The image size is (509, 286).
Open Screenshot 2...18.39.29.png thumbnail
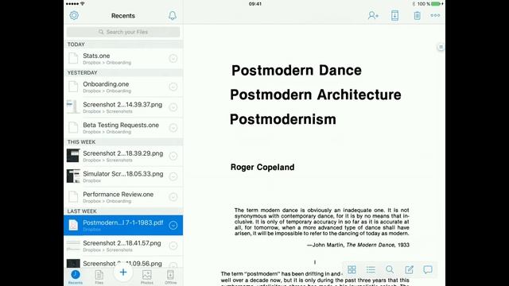pyautogui.click(x=73, y=156)
